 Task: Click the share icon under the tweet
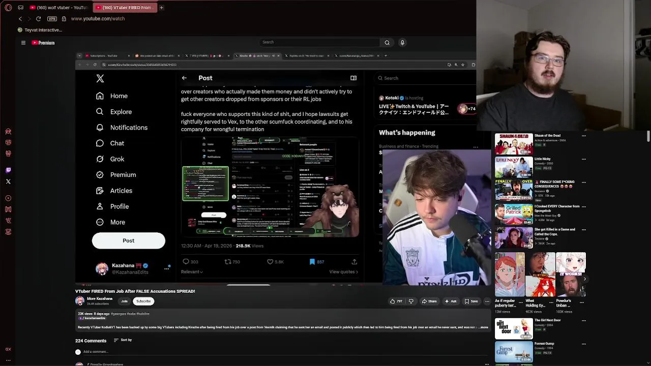tap(354, 261)
